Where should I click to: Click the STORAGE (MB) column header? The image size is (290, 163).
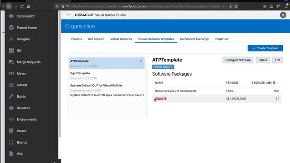coord(261,83)
